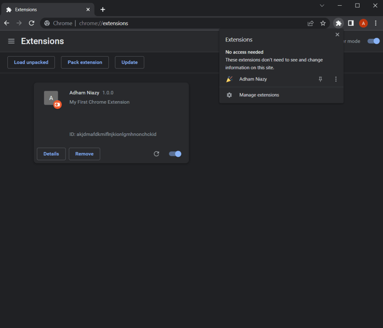The height and width of the screenshot is (328, 383).
Task: Click the Extensions page heading
Action: pyautogui.click(x=43, y=41)
